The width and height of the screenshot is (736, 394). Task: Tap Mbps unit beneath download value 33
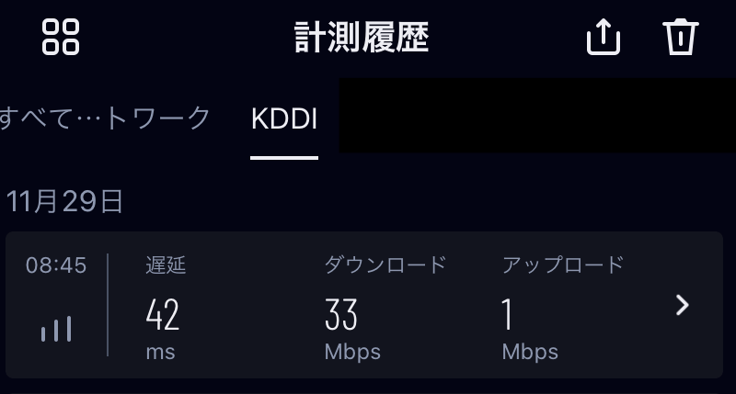coord(352,352)
